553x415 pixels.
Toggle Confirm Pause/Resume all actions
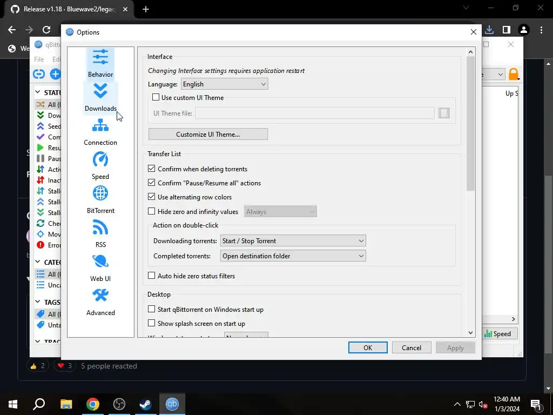click(151, 183)
